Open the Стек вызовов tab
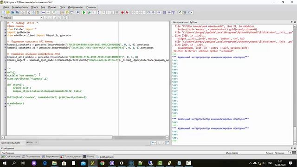The image size is (297, 167). (x=11, y=157)
